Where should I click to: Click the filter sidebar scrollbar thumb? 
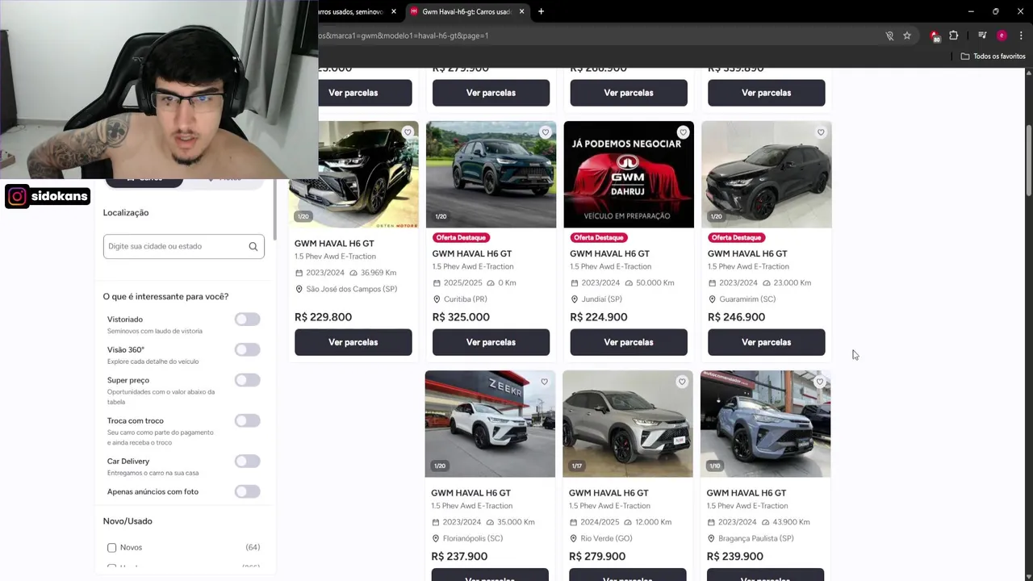point(276,210)
